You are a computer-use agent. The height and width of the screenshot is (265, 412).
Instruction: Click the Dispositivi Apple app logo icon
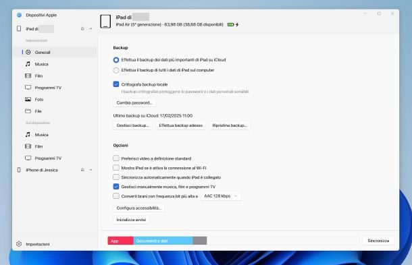19,15
